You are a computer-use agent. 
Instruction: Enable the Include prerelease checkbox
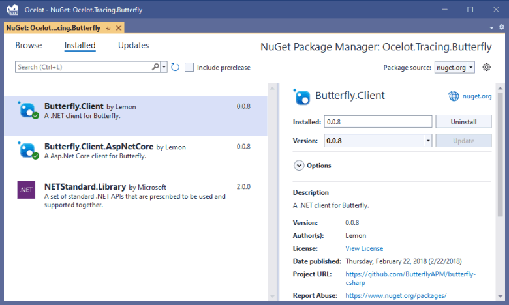[189, 67]
